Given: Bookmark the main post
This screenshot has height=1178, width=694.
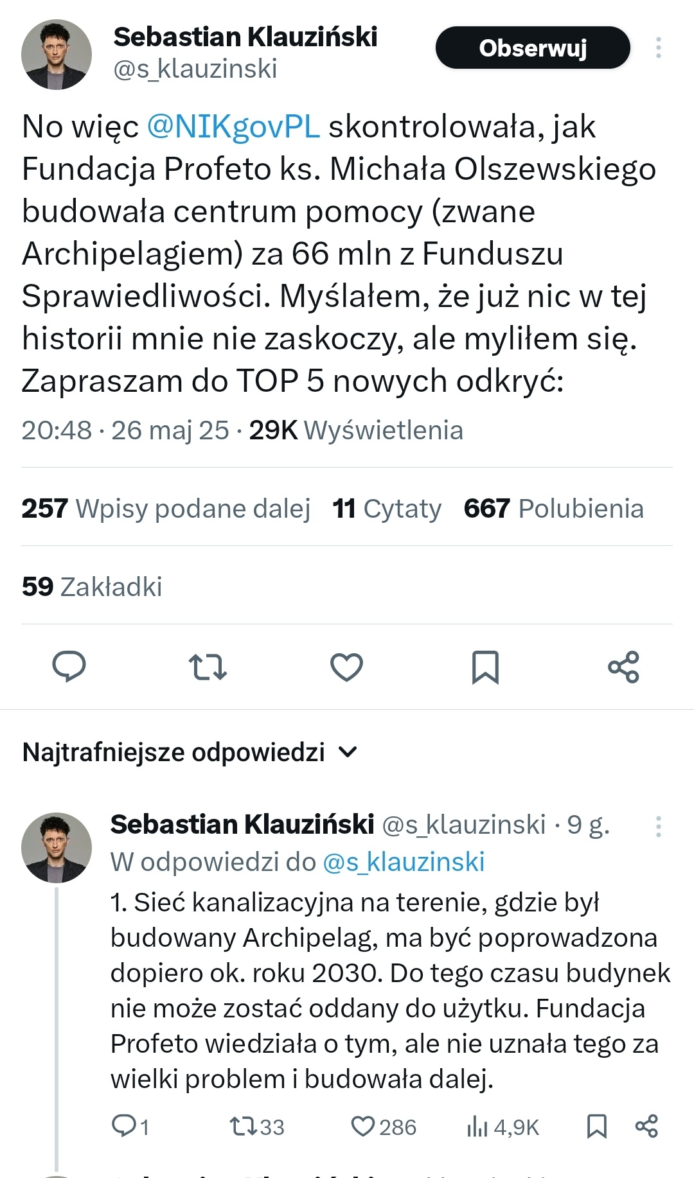Looking at the screenshot, I should (485, 666).
